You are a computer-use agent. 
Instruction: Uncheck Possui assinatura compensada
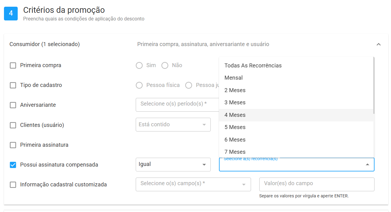pyautogui.click(x=13, y=165)
